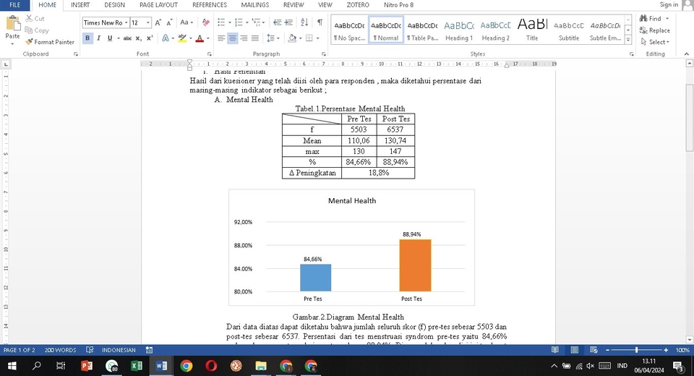Open Underline style dropdown arrow
Screen dimensions: 694x376
(118, 38)
